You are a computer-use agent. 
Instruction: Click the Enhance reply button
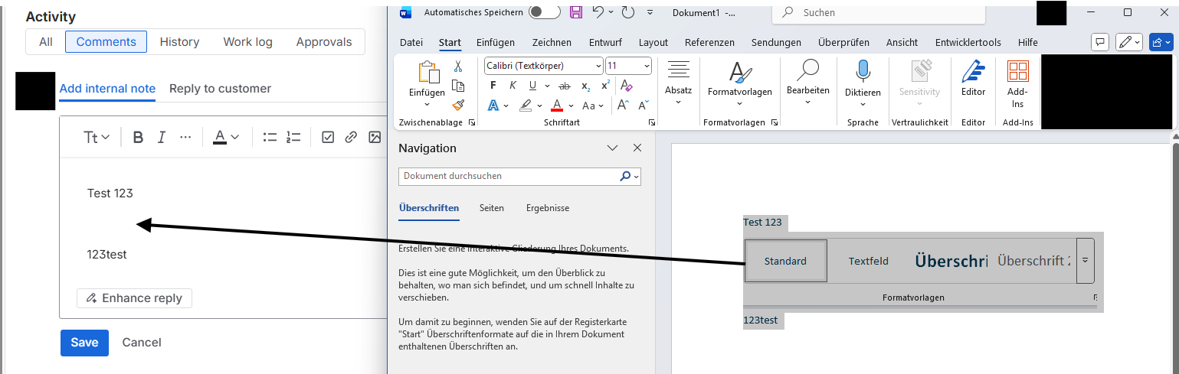[x=134, y=298]
